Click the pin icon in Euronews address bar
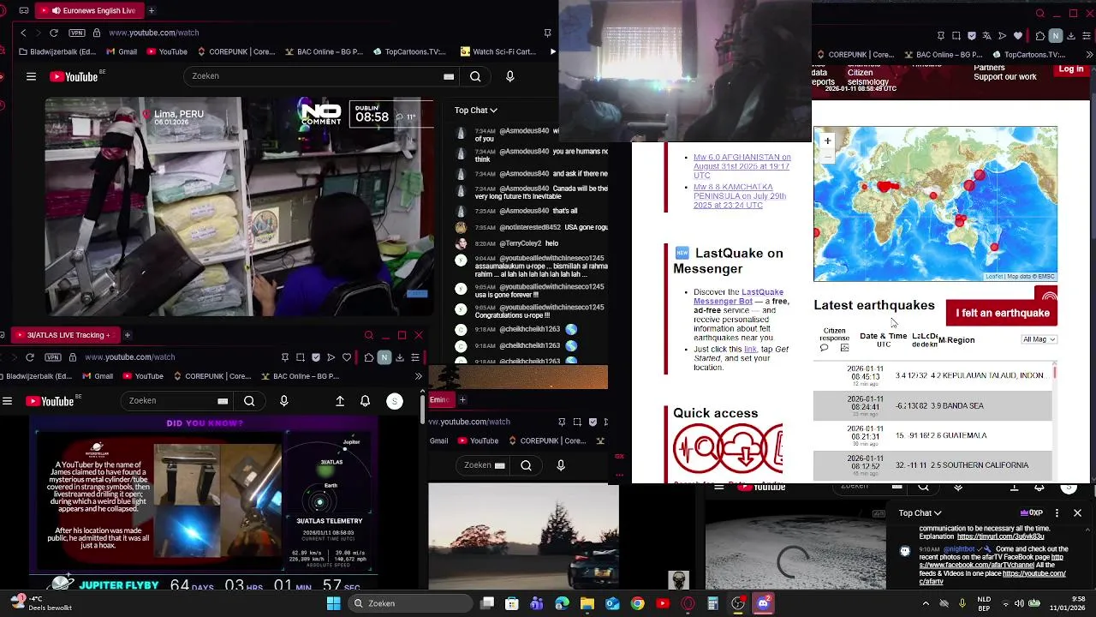 547,33
